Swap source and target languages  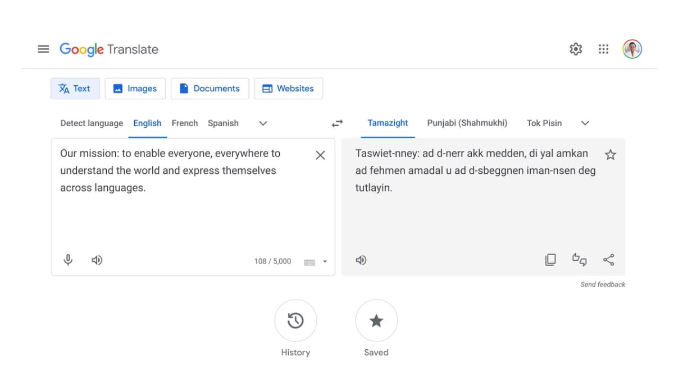337,123
